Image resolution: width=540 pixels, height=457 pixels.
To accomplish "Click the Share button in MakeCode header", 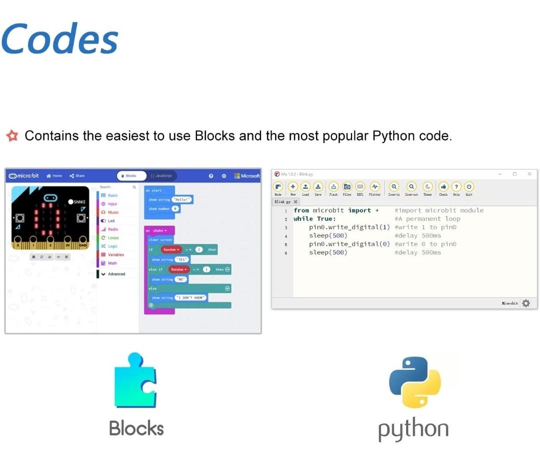I will point(77,176).
